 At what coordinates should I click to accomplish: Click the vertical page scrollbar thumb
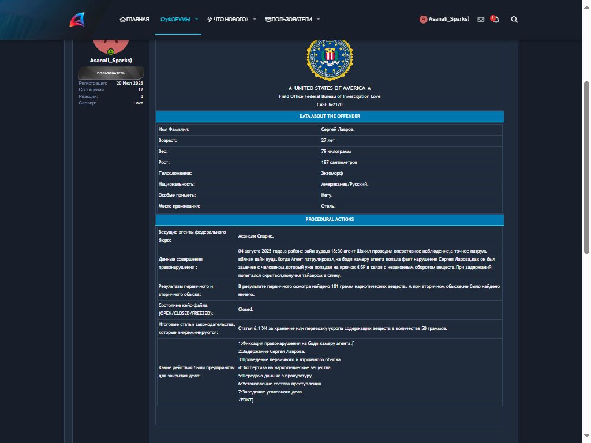[586, 168]
